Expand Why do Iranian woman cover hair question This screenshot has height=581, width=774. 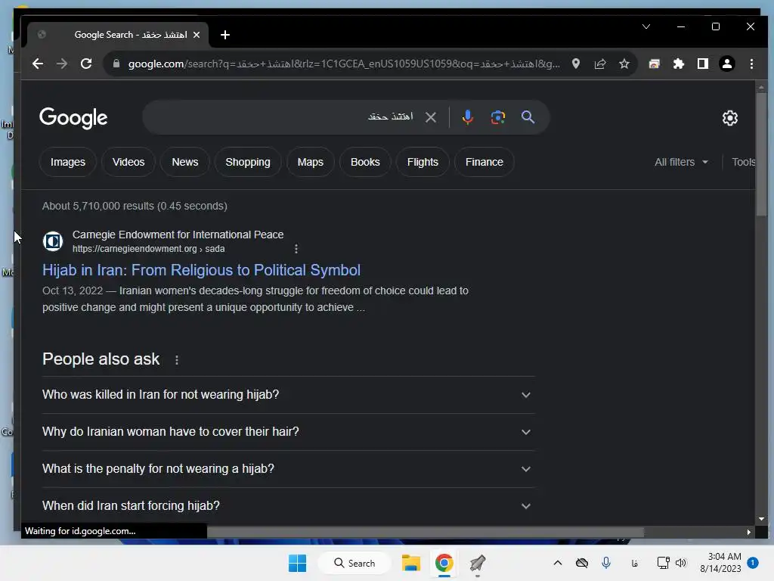tap(288, 432)
